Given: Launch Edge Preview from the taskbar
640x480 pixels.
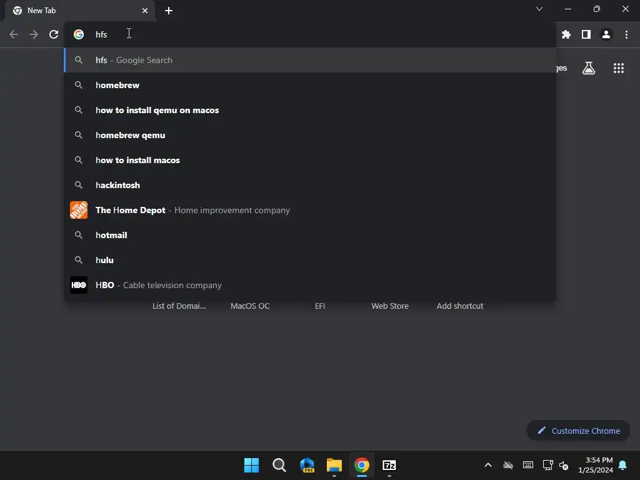Looking at the screenshot, I should (x=307, y=465).
